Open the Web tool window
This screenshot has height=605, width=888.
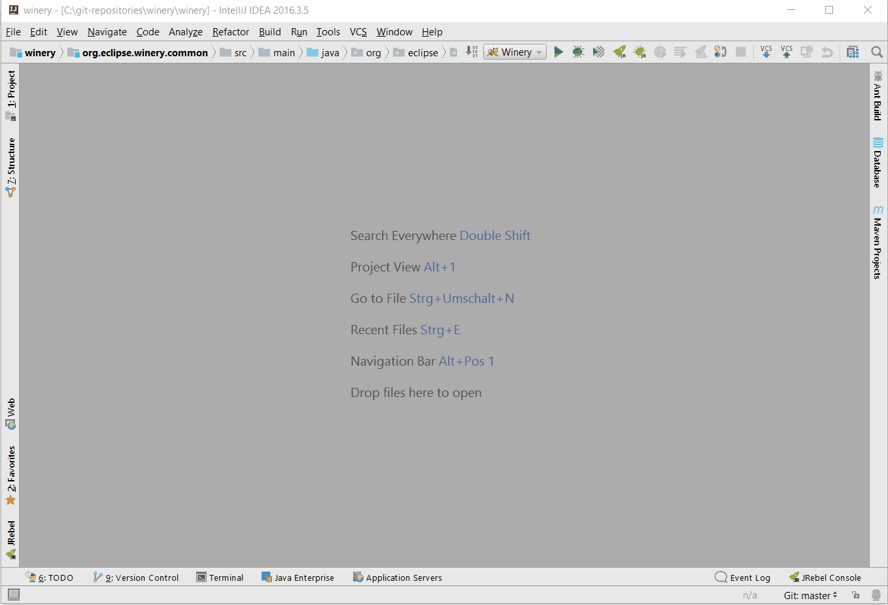(x=10, y=414)
